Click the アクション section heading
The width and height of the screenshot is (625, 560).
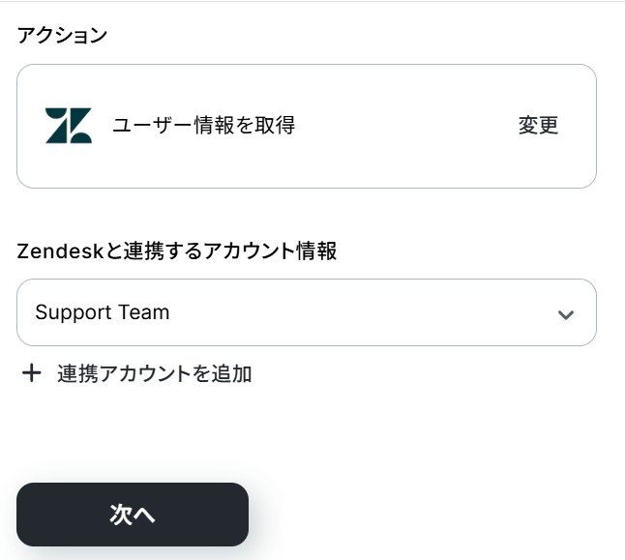[x=62, y=36]
